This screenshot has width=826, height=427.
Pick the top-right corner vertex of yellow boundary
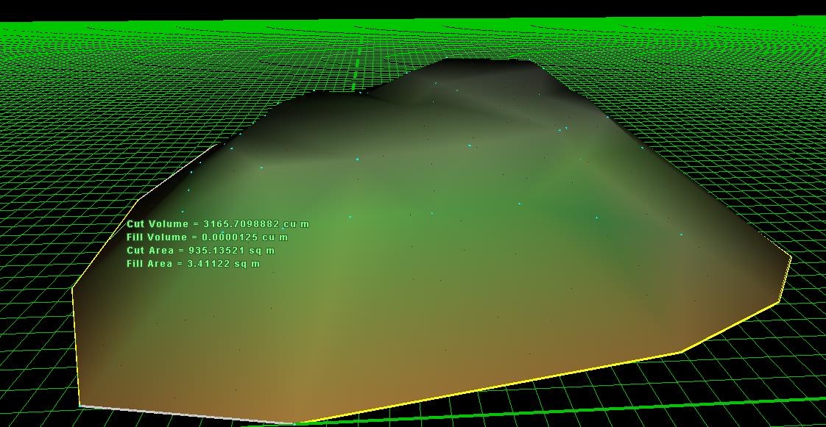coord(791,256)
